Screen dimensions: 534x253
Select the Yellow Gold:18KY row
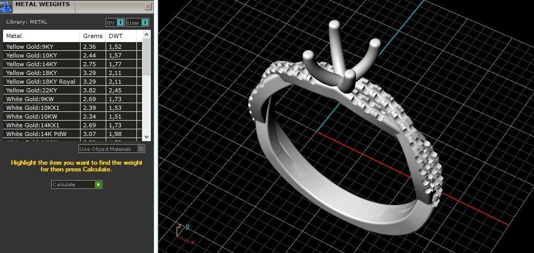click(x=72, y=73)
